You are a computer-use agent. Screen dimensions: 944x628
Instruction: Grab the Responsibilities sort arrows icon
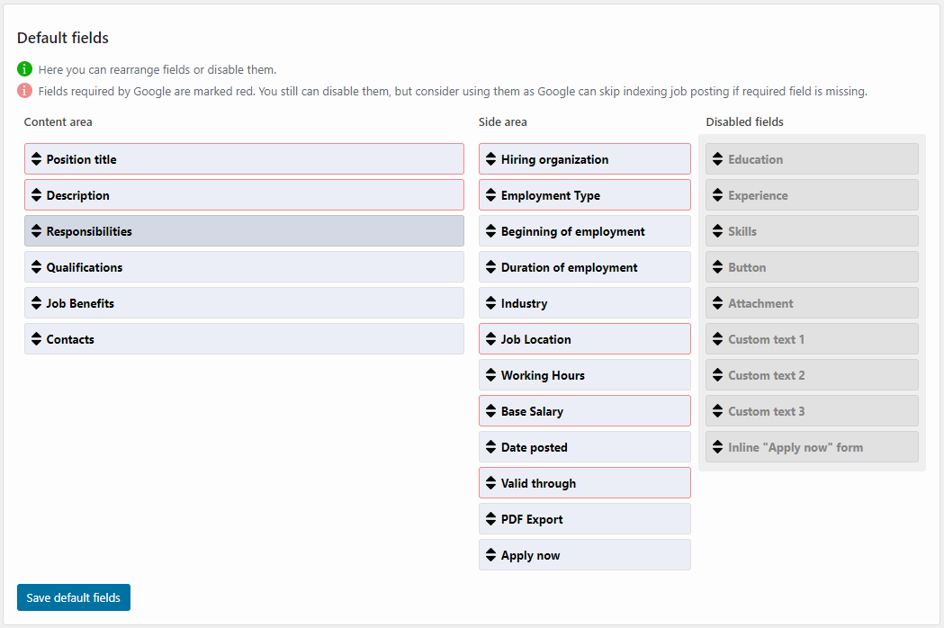pyautogui.click(x=36, y=231)
